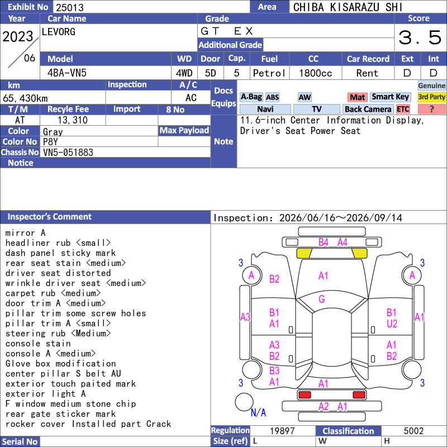Click the A1 hood damage mark

click(324, 275)
